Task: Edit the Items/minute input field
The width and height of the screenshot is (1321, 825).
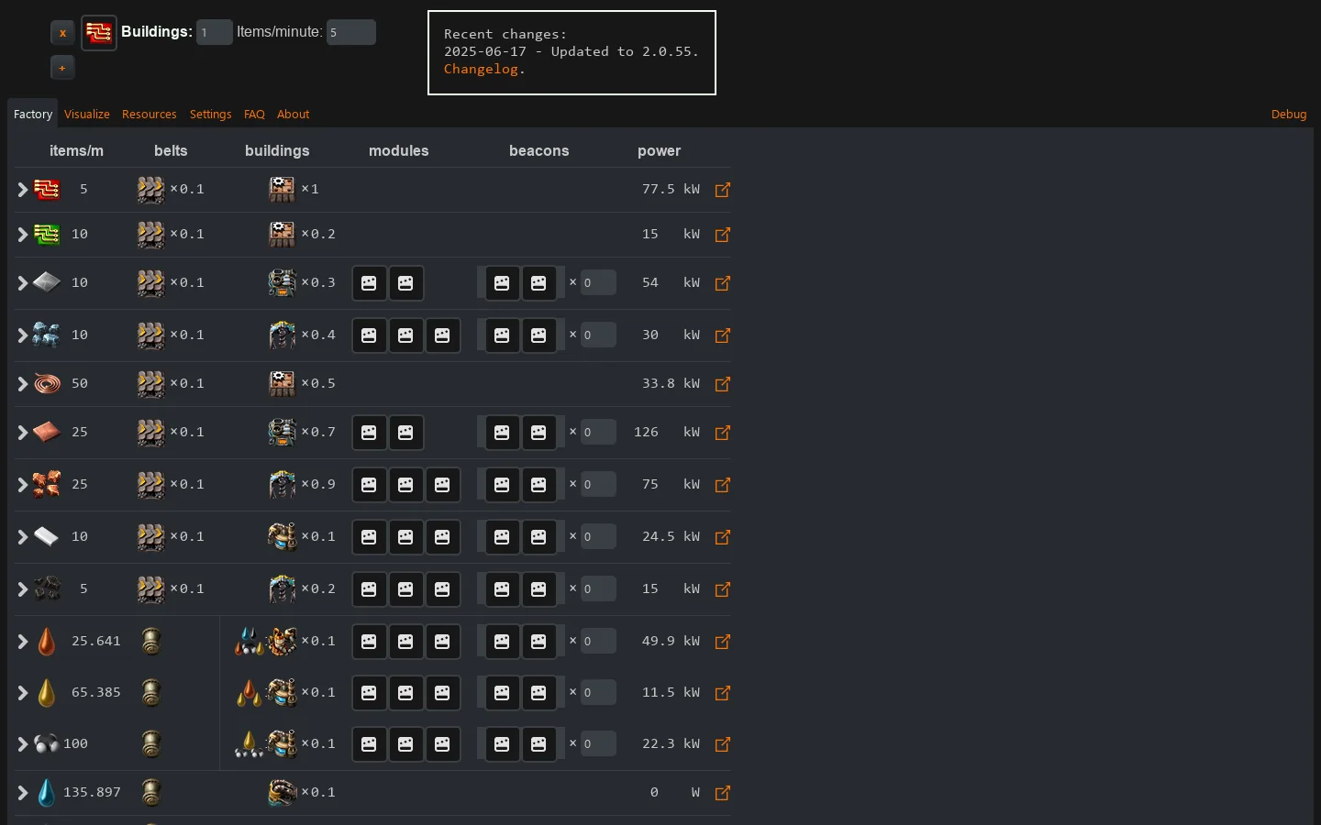Action: click(351, 32)
